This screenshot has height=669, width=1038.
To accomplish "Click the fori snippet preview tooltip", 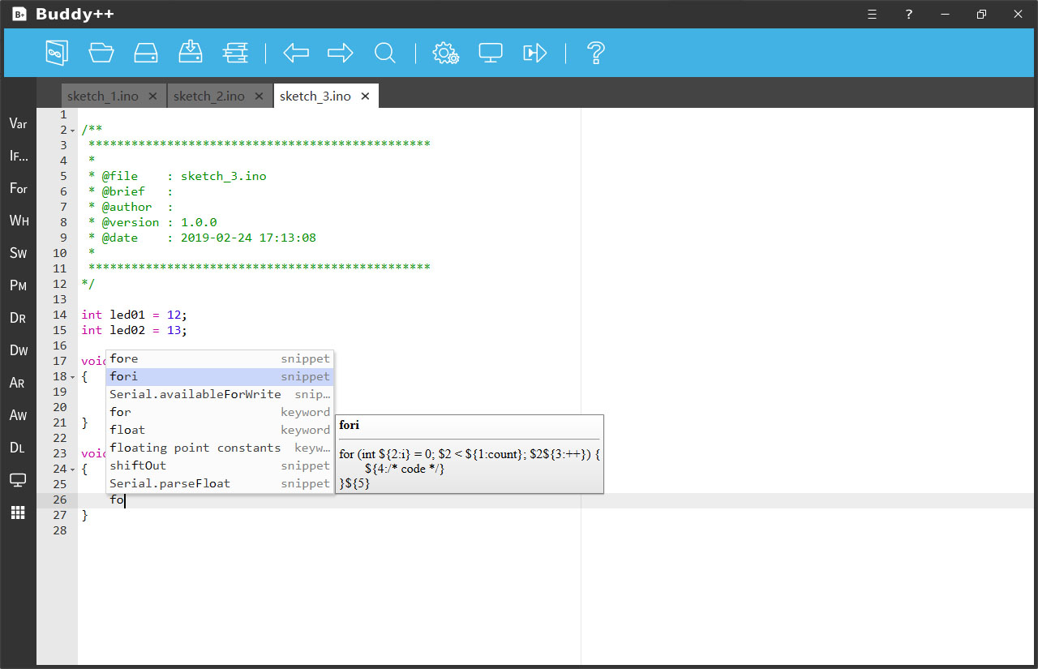I will tap(470, 454).
